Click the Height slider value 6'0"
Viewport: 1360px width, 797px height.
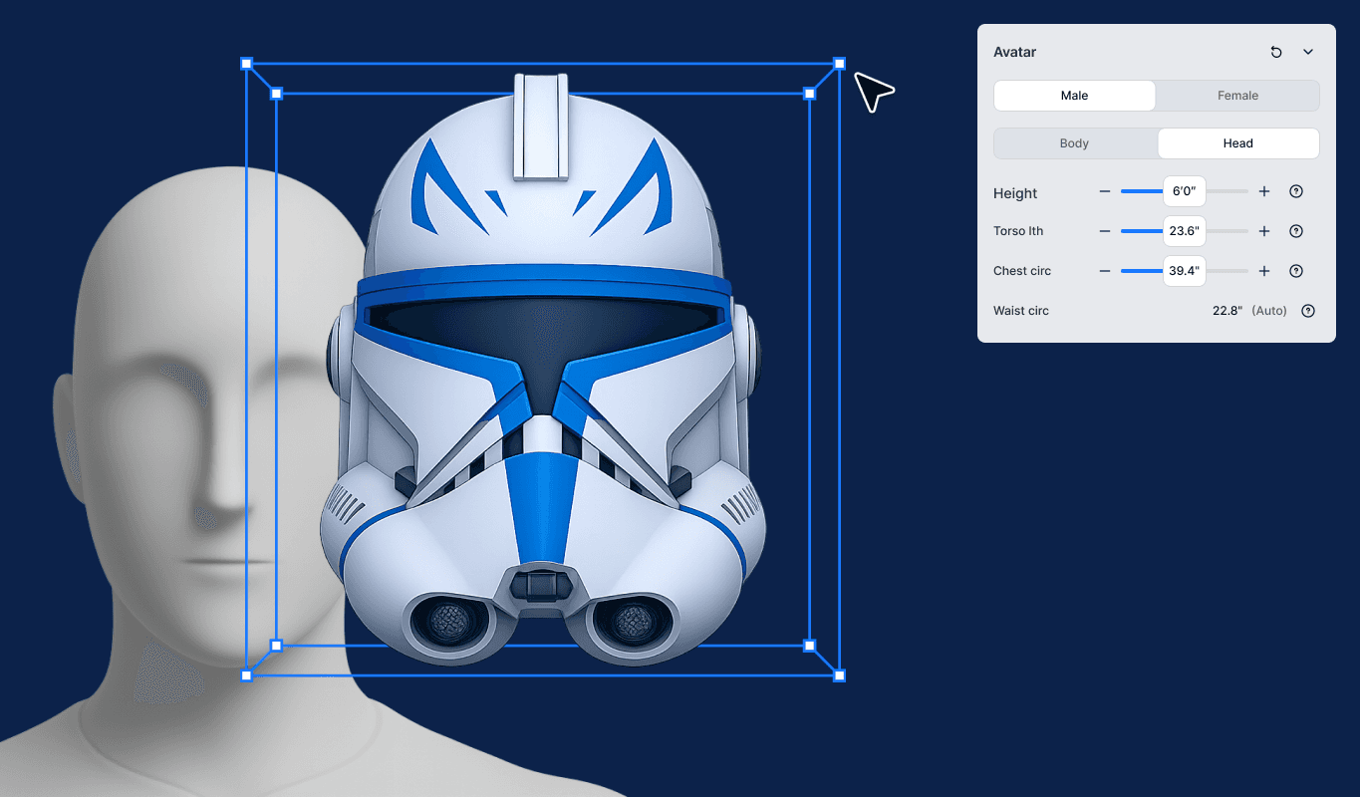1185,191
